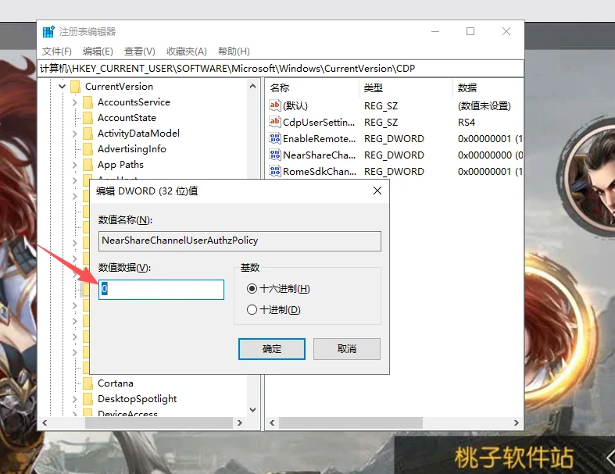The image size is (615, 474).
Task: Open the 收藏夹(A) menu
Action: click(x=186, y=52)
